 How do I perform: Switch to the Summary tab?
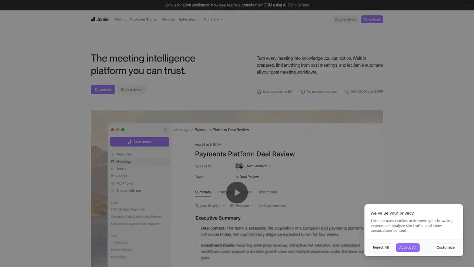[x=203, y=192]
